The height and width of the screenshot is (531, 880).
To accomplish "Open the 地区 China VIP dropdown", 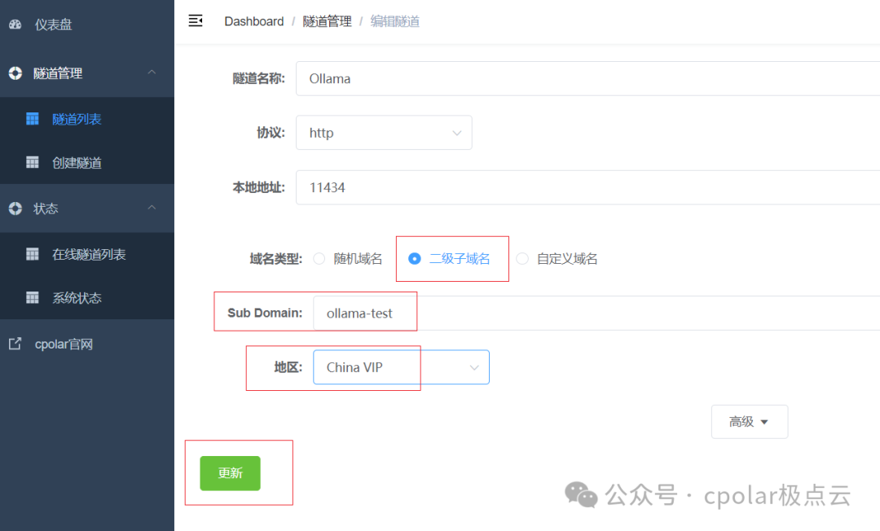I will point(401,367).
